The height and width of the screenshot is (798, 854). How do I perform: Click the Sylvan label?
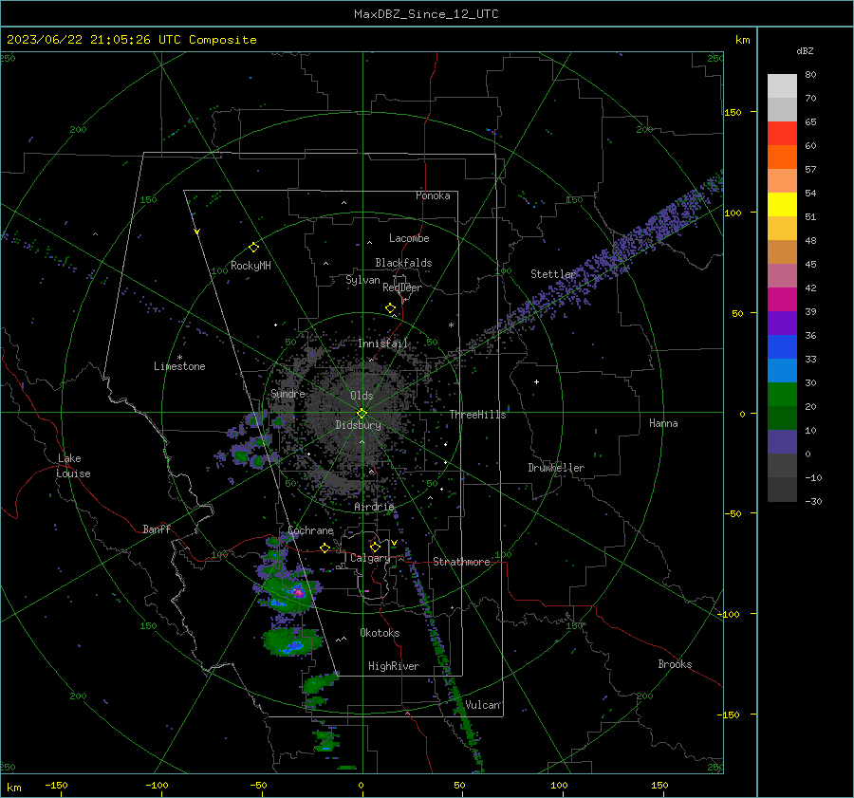[362, 280]
